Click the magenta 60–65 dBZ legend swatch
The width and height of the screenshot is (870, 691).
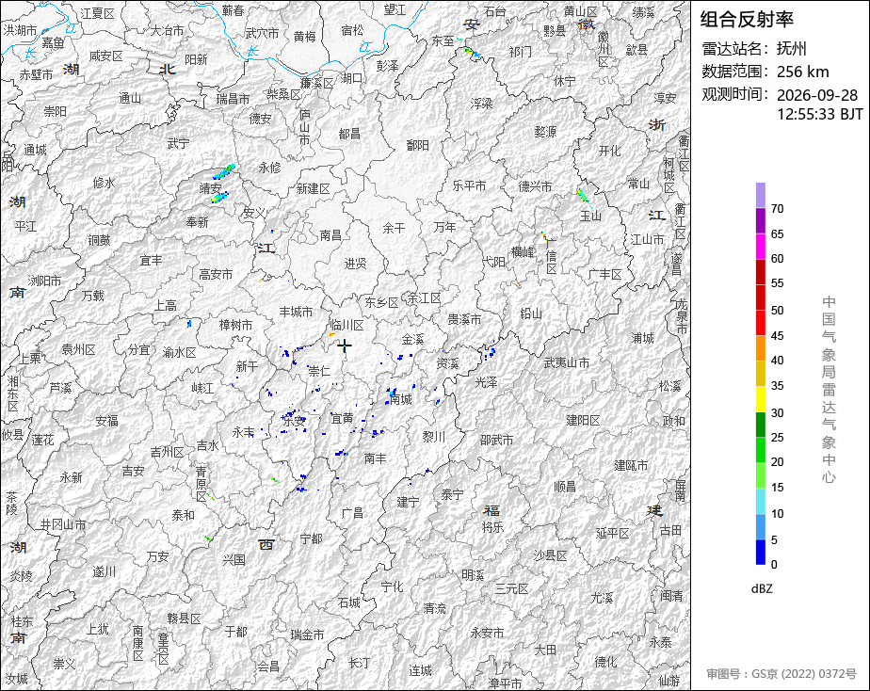tap(760, 247)
